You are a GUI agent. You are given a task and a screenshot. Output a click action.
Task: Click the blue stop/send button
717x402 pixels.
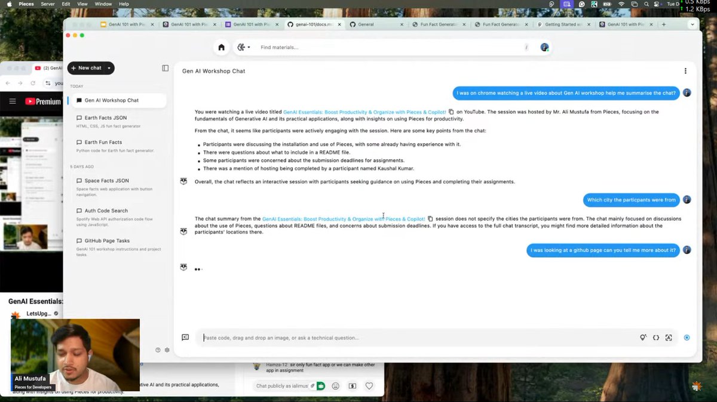(x=687, y=338)
